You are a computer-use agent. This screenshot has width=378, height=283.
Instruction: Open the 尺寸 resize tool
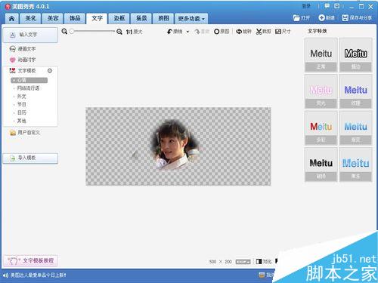point(283,32)
